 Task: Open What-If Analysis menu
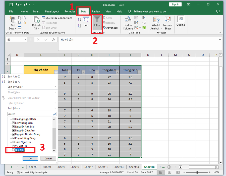156,23
